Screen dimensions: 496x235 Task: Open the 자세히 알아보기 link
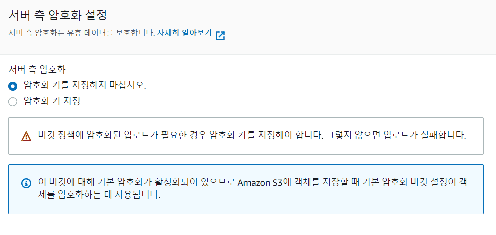tap(184, 33)
